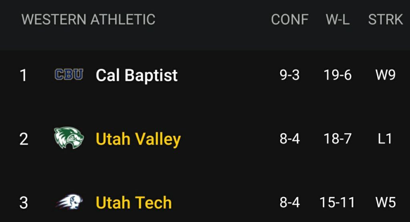
Task: Select the Utah Tech team name
Action: point(134,202)
